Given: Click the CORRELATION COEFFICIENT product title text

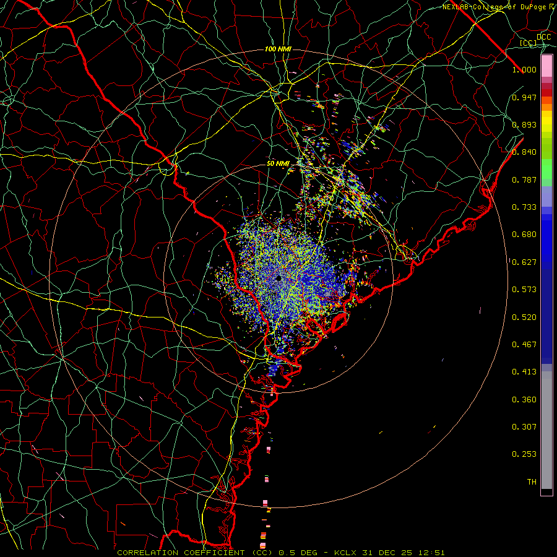Looking at the screenshot, I should pos(181,553).
